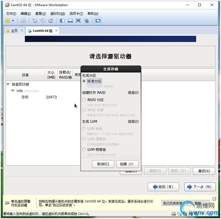The width and height of the screenshot is (221, 219).
Task: Click the VMware Workstation title bar icon
Action: pyautogui.click(x=7, y=5)
